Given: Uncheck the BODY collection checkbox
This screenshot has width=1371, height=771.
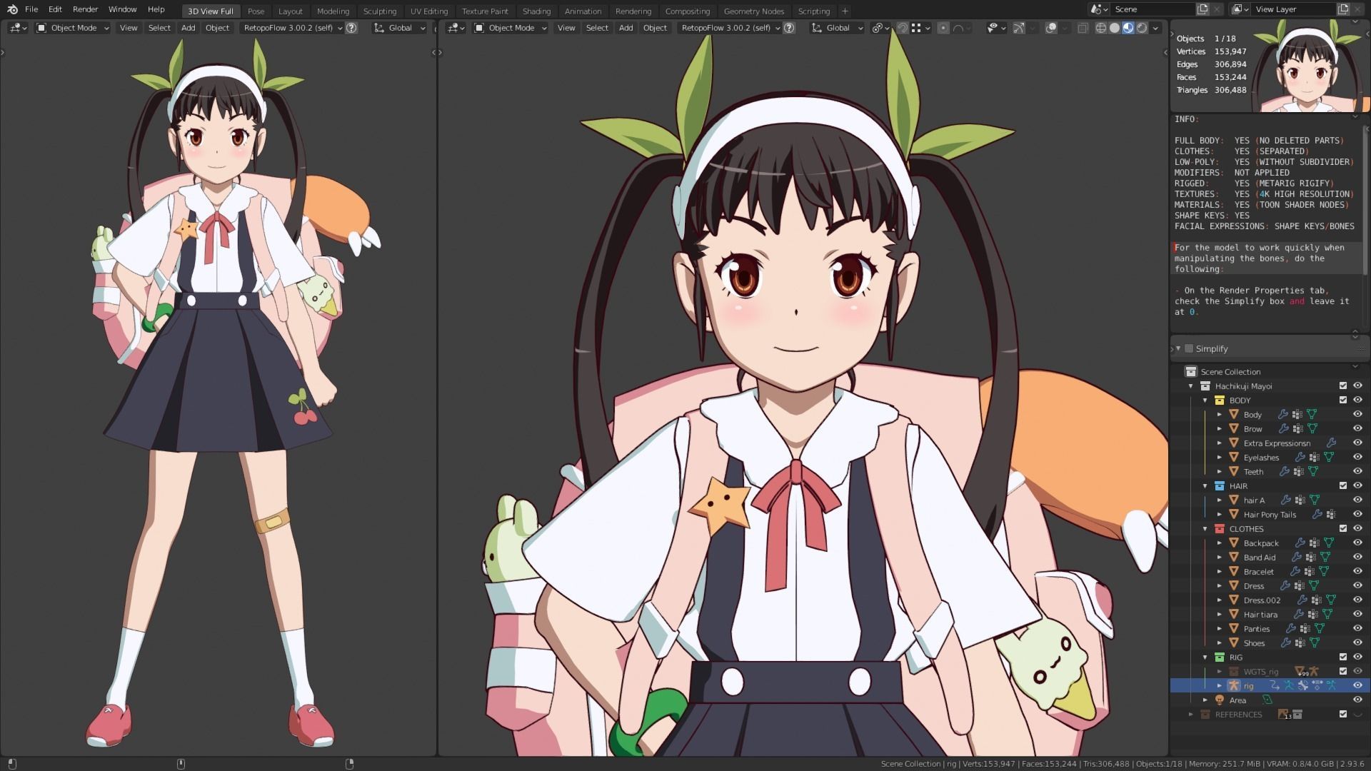Looking at the screenshot, I should point(1343,400).
